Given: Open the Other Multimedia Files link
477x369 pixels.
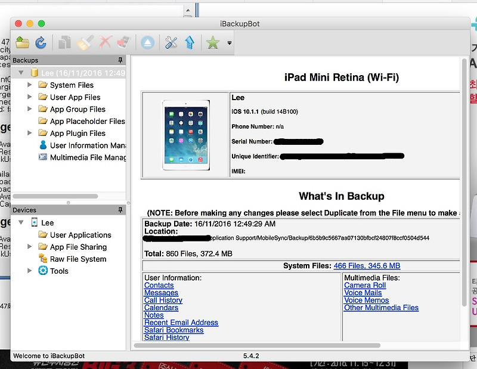Looking at the screenshot, I should 382,308.
